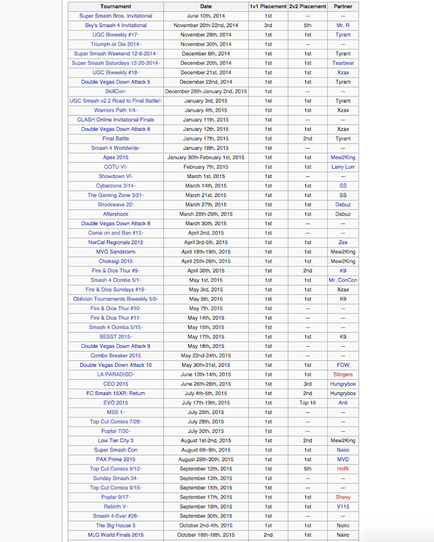Click the Showdown VI tournament link
The image size is (434, 542).
pyautogui.click(x=115, y=176)
